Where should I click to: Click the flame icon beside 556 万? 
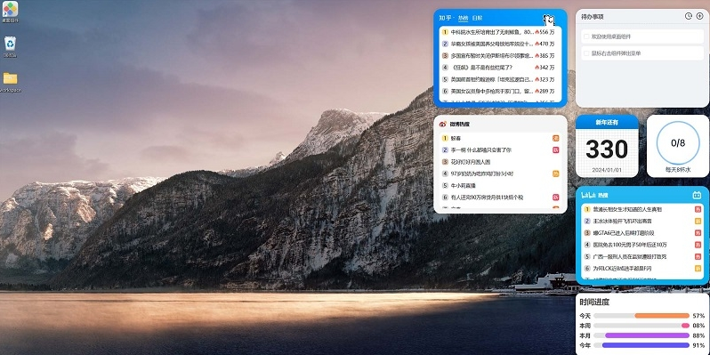pyautogui.click(x=537, y=32)
